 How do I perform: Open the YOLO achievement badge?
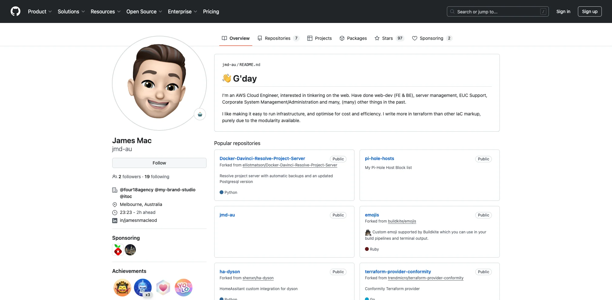point(184,288)
